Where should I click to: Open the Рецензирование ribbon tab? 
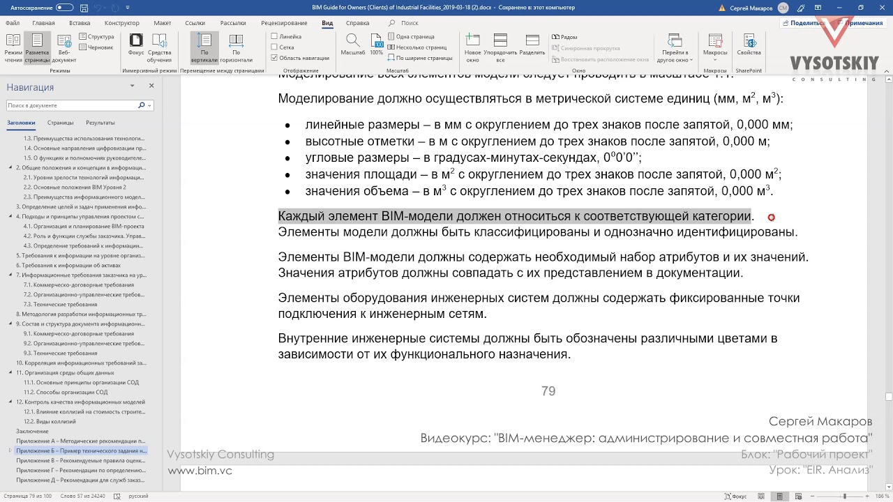pos(284,23)
